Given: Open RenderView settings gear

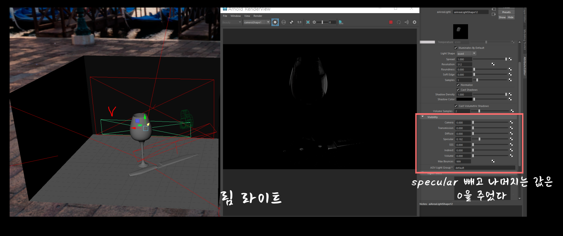Looking at the screenshot, I should tap(415, 22).
